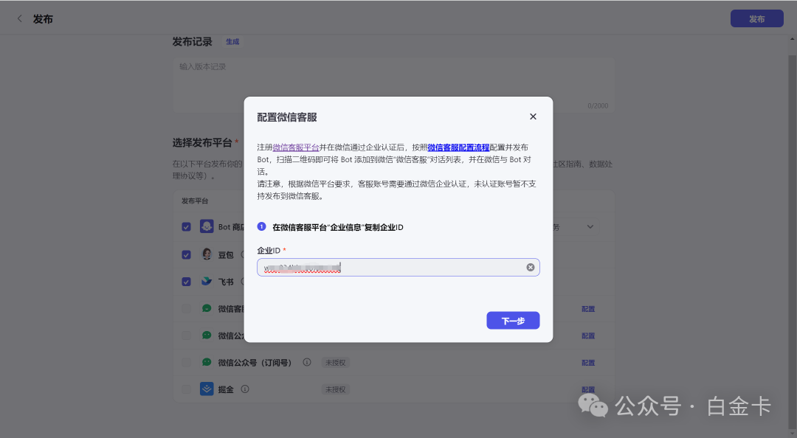This screenshot has height=438, width=797.
Task: Click the scrollbar up arrow
Action: point(793,38)
